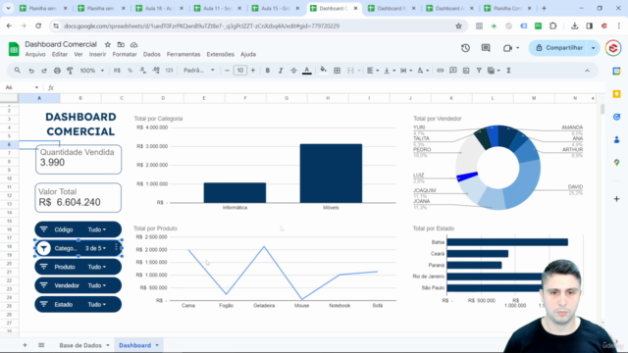Increase decimal places
Image resolution: width=628 pixels, height=353 pixels.
[156, 71]
